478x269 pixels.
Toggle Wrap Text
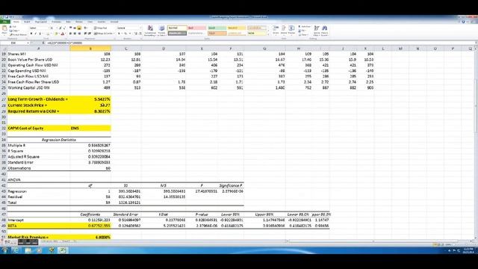coord(101,28)
